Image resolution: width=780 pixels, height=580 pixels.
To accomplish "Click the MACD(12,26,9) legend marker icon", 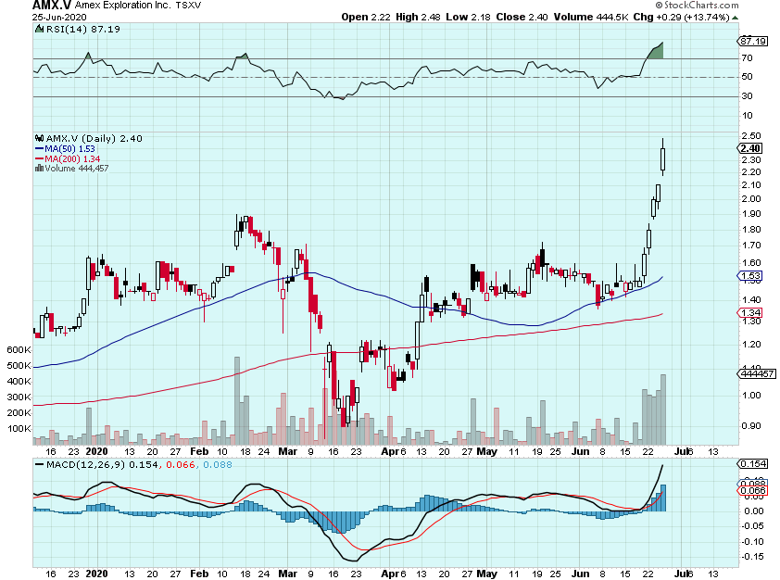I will [39, 462].
